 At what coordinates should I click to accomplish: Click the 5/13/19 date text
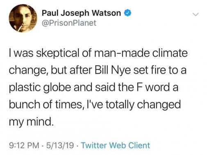coord(60,146)
